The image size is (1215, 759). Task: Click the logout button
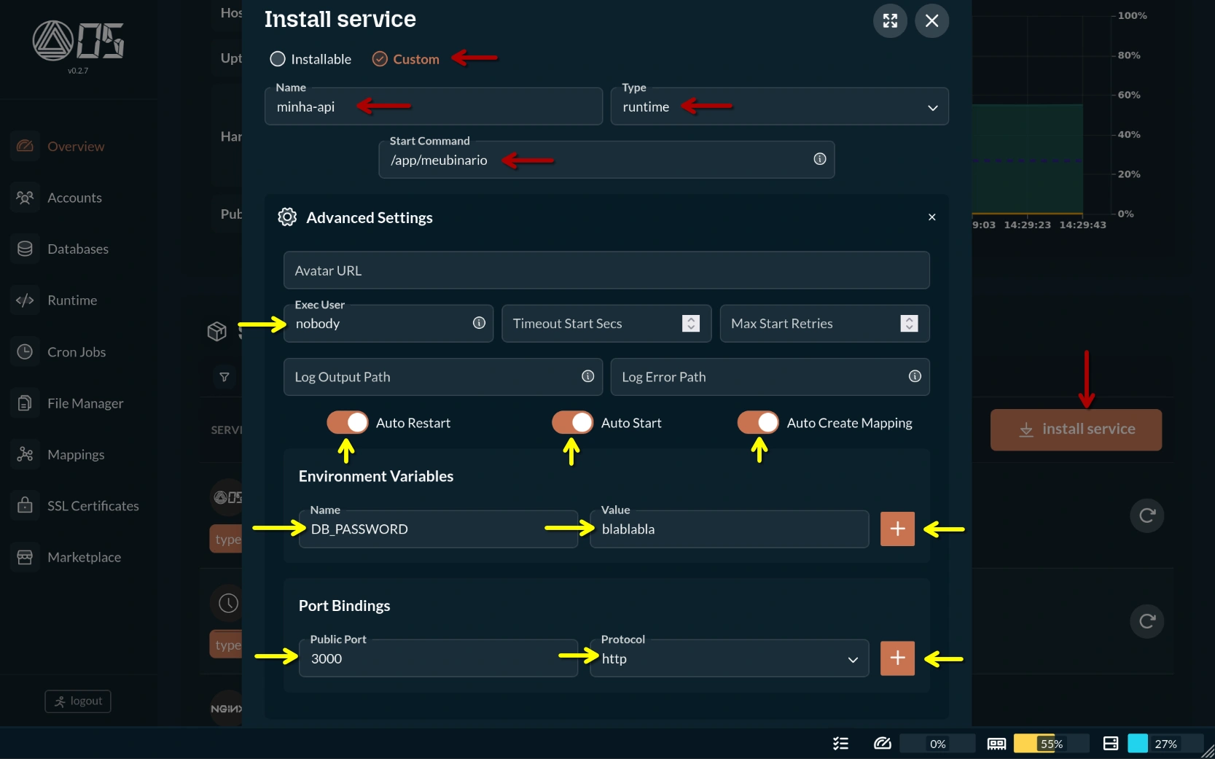click(x=77, y=701)
